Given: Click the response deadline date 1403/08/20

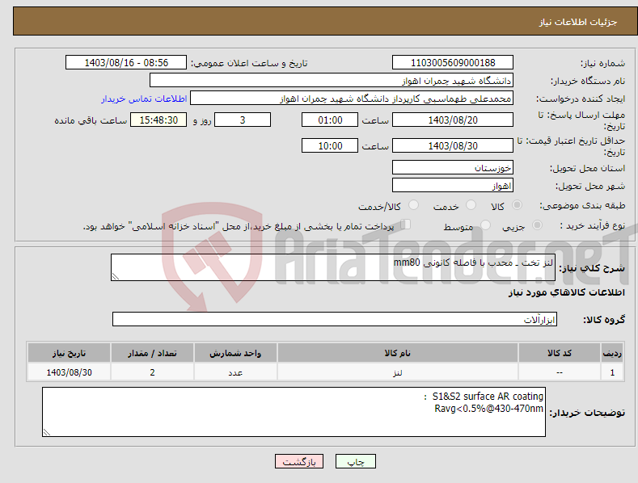Looking at the screenshot, I should [x=453, y=120].
